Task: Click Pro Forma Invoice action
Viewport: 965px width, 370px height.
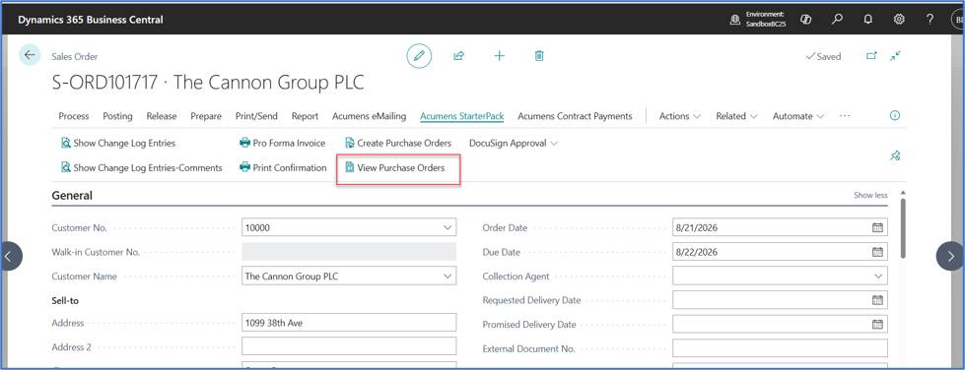Action: coord(283,144)
